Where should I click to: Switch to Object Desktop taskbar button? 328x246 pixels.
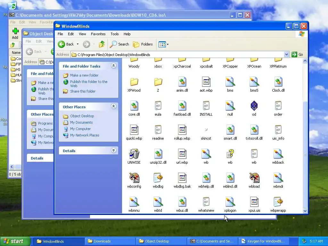click(161, 241)
